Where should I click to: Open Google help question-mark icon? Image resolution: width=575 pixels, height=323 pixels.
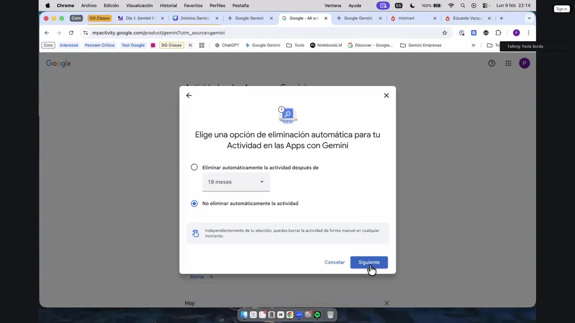point(491,63)
